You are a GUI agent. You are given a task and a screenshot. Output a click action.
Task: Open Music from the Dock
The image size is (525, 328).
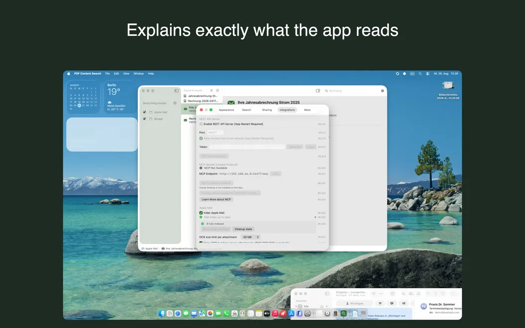pyautogui.click(x=275, y=313)
